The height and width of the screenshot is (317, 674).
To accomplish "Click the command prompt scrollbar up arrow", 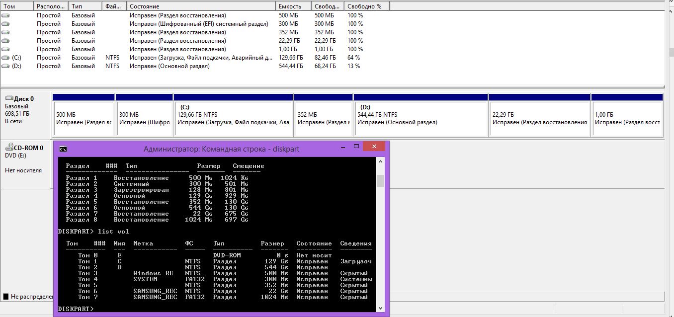I will click(380, 162).
